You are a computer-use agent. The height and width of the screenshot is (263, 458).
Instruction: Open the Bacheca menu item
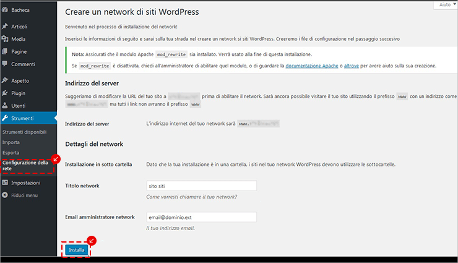(28, 10)
